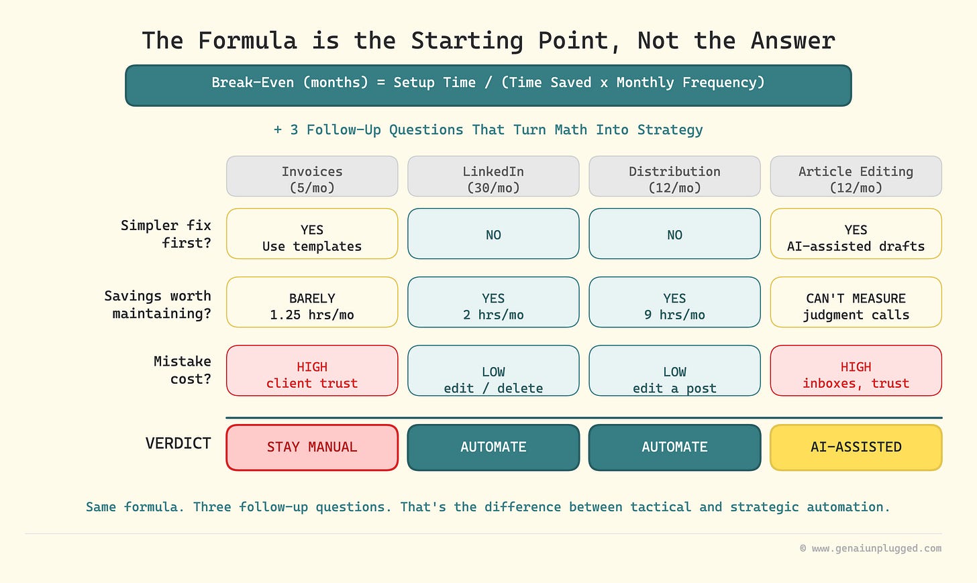Click the 'BARELY 1.25 hrs/mo' cell
Viewport: 977px width, 583px height.
coord(312,302)
